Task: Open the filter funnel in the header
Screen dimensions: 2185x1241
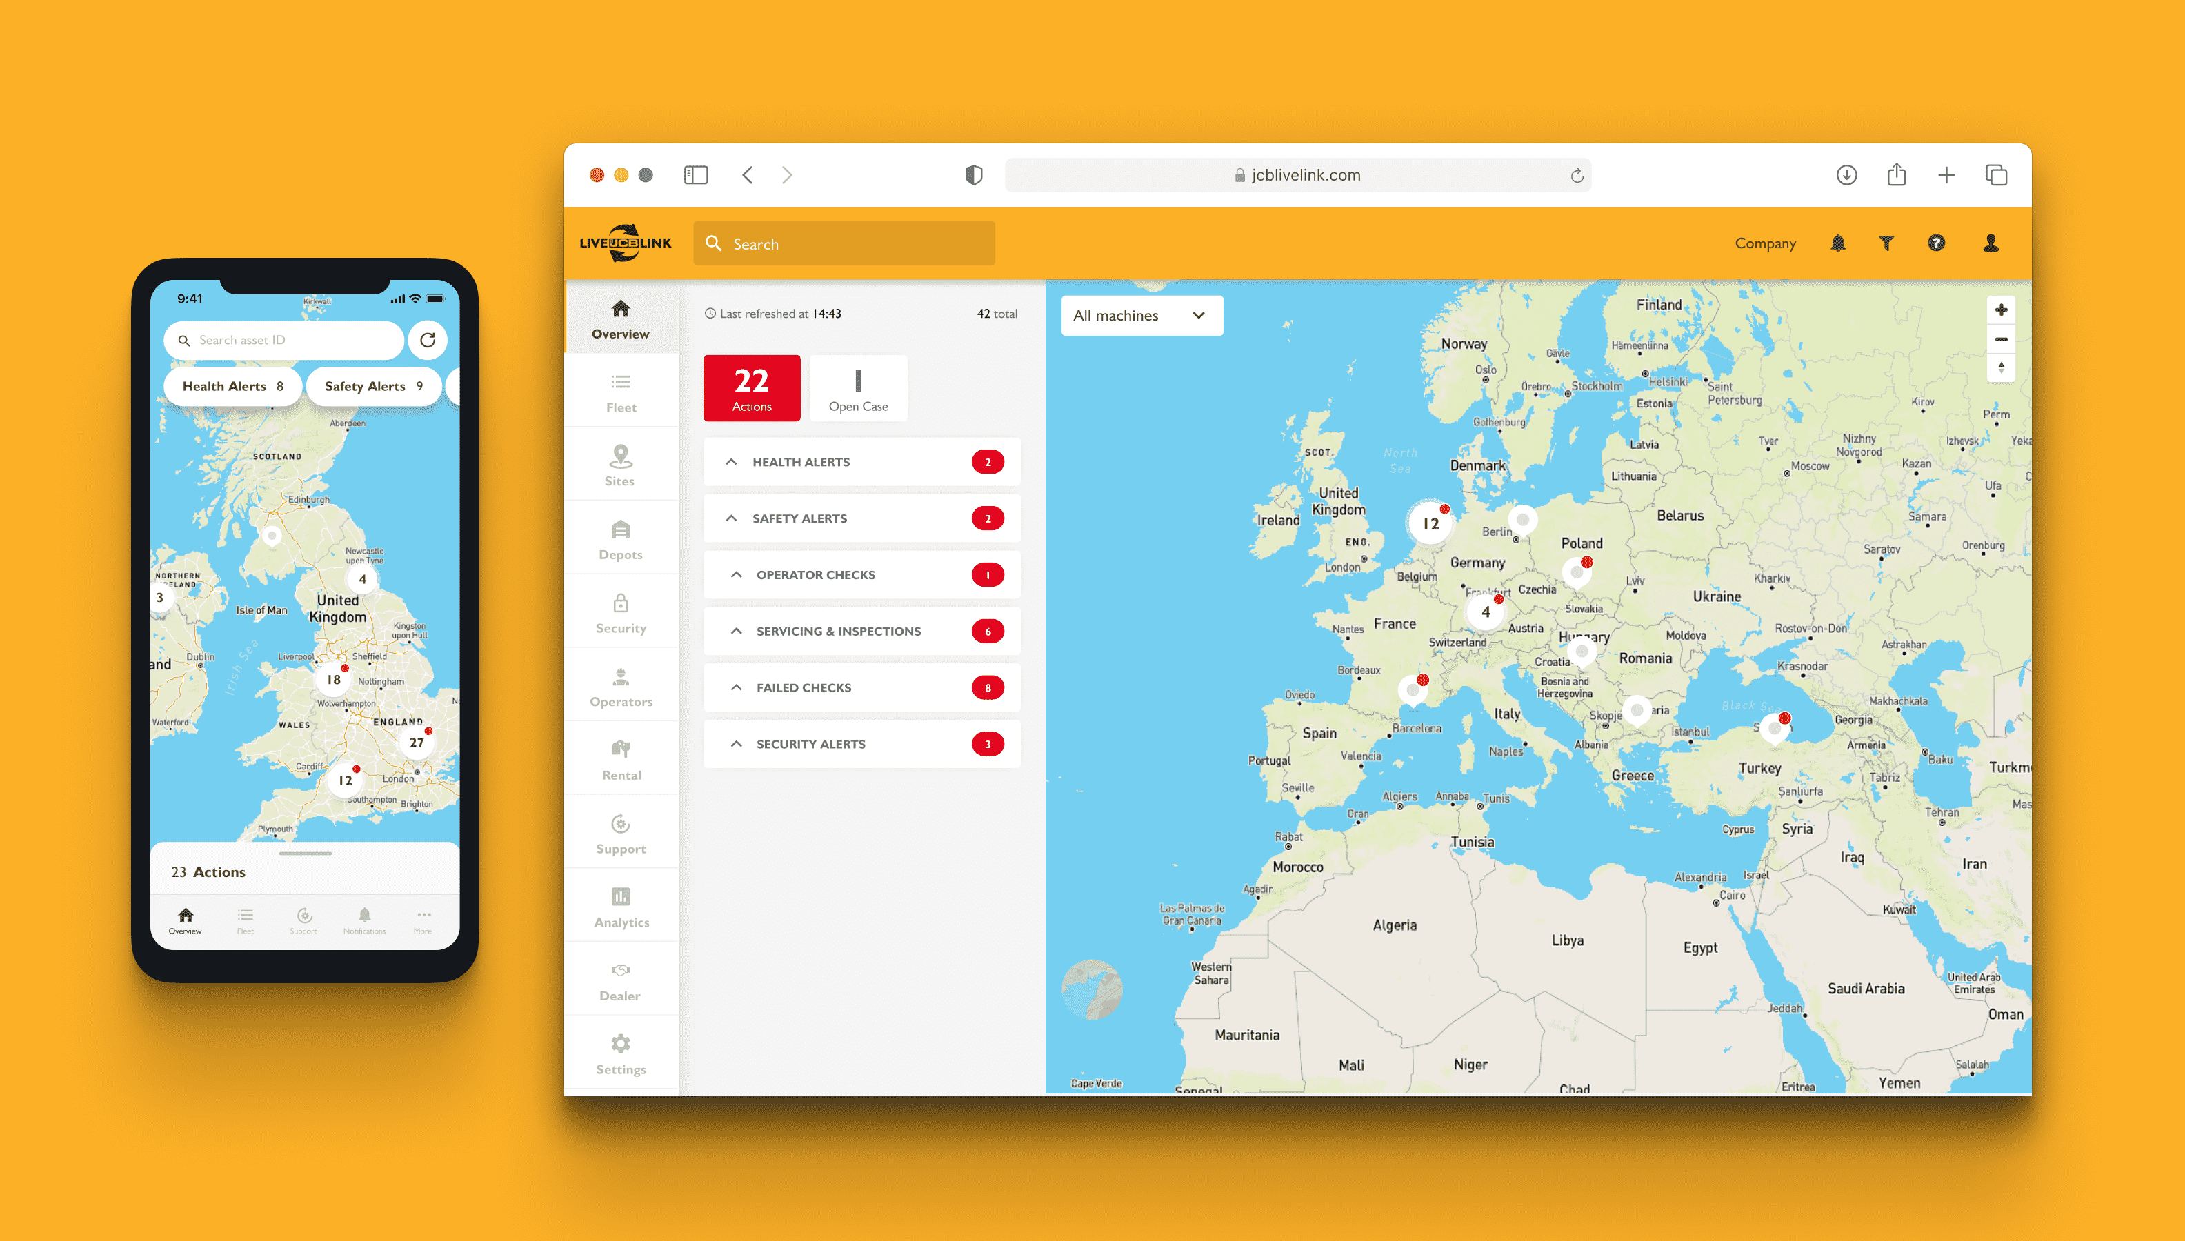Action: [1886, 244]
